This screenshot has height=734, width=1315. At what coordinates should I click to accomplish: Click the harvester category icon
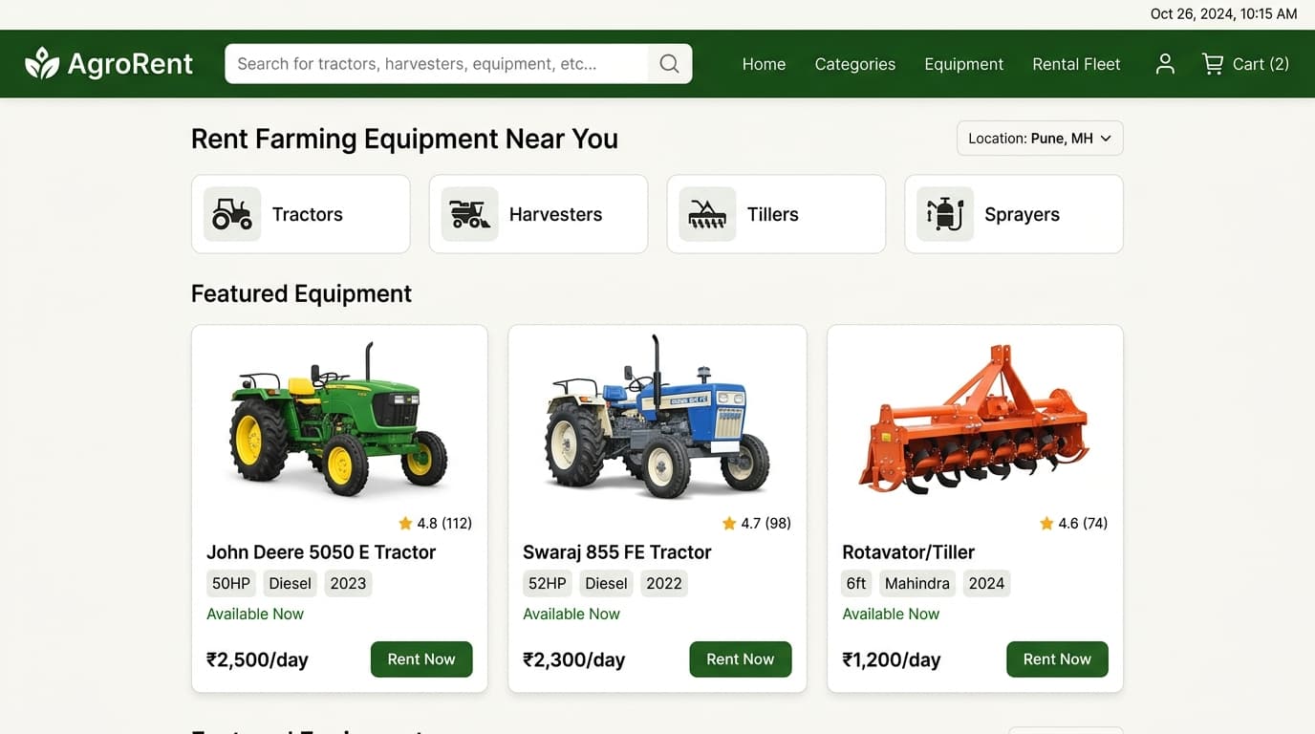[469, 214]
